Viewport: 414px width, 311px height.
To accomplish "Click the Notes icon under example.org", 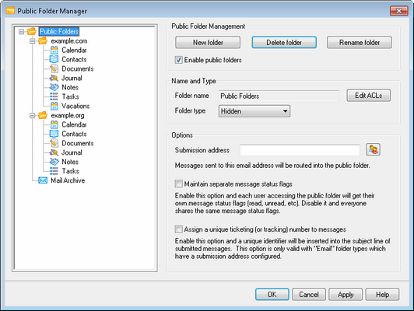I will tap(54, 162).
